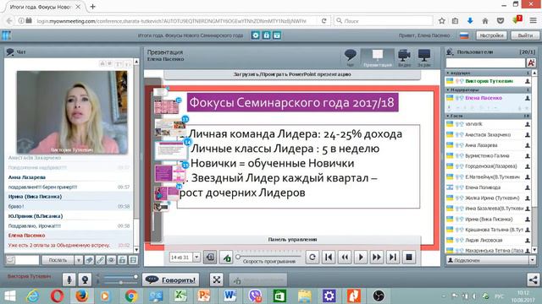Click the Firefox reload page button

tap(324, 20)
